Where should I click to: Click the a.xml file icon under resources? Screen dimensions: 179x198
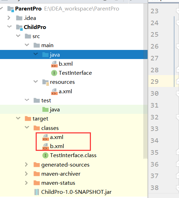(54, 91)
